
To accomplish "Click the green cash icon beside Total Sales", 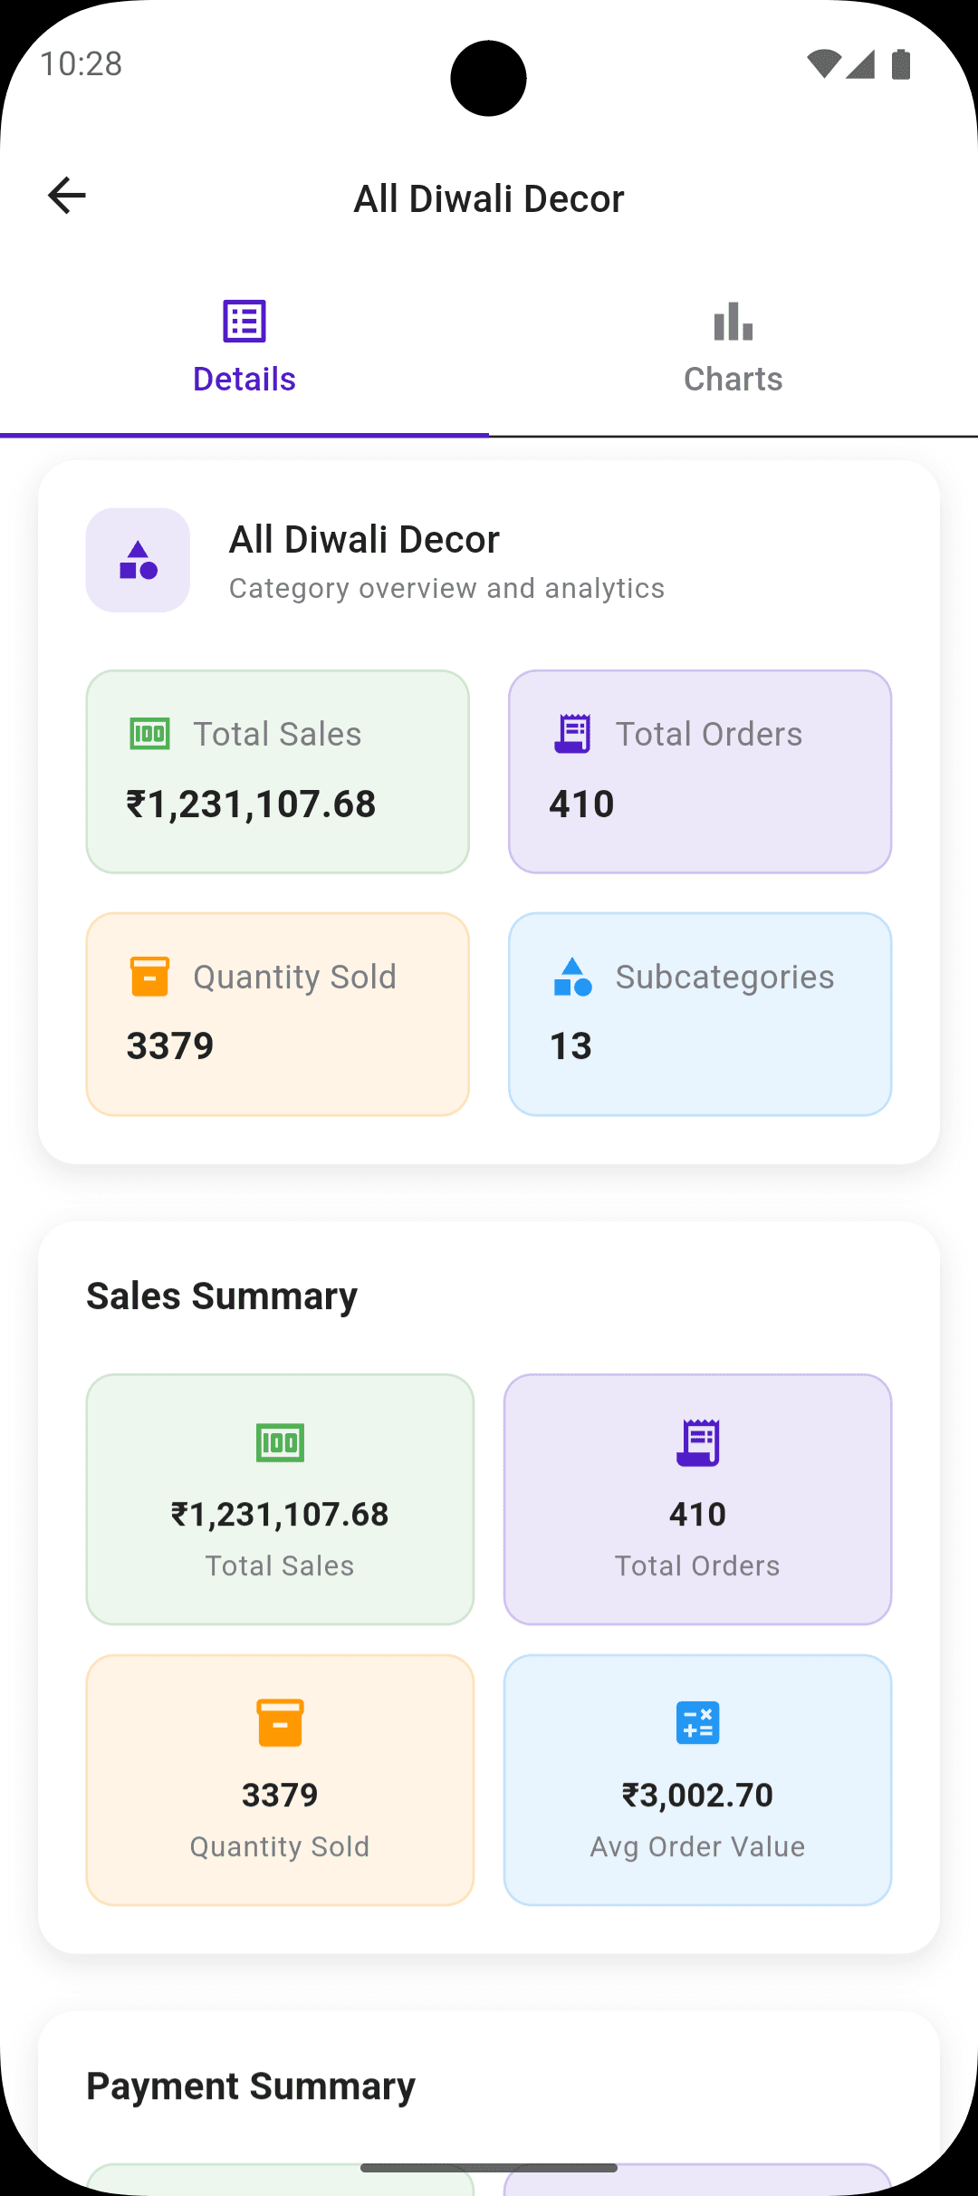I will coord(150,734).
